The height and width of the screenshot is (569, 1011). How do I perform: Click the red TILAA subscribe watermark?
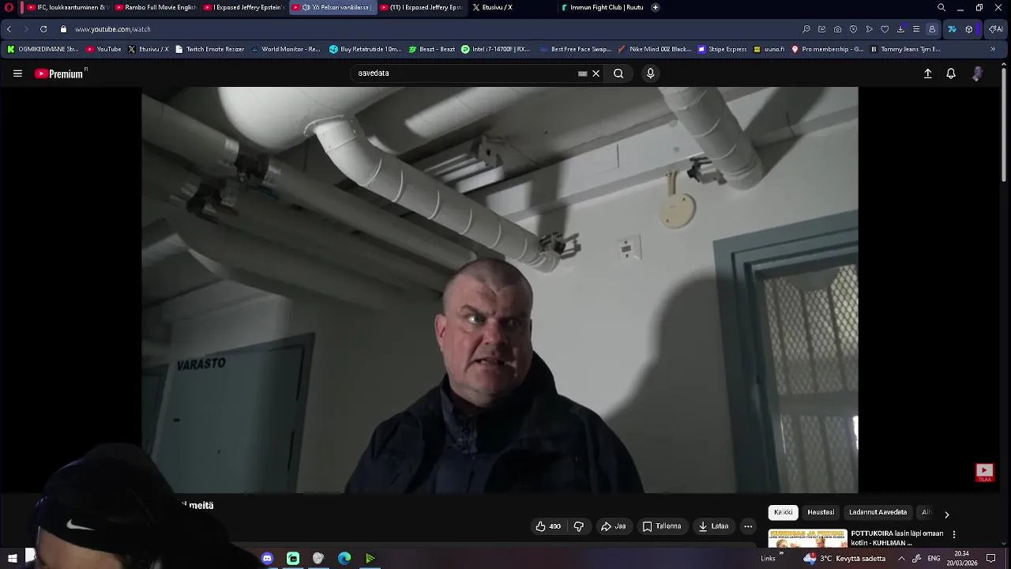pyautogui.click(x=984, y=473)
